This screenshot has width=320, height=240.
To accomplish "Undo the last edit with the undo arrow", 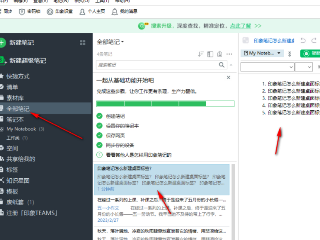I will pos(303,40).
